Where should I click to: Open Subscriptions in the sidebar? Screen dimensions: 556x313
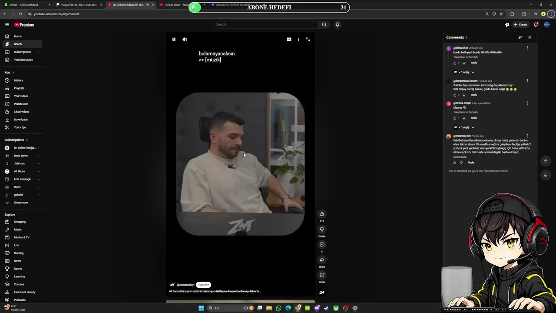pyautogui.click(x=22, y=52)
